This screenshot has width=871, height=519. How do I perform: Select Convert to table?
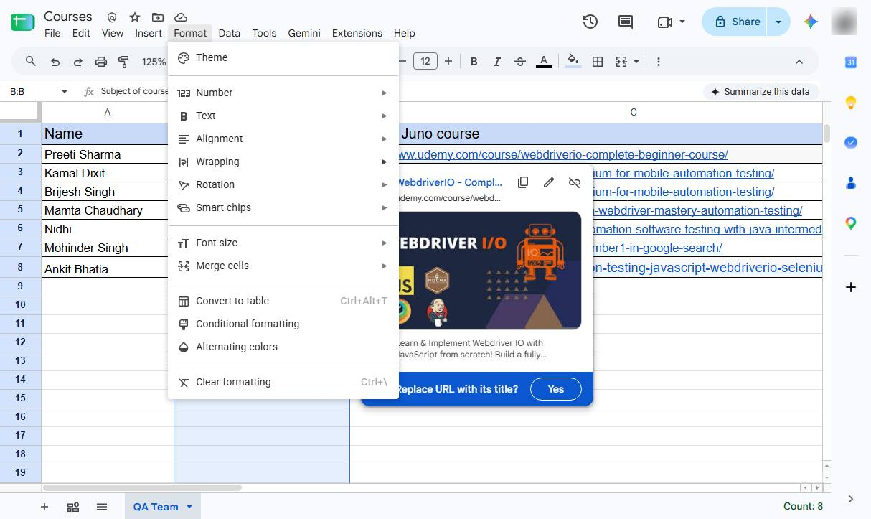tap(283, 301)
